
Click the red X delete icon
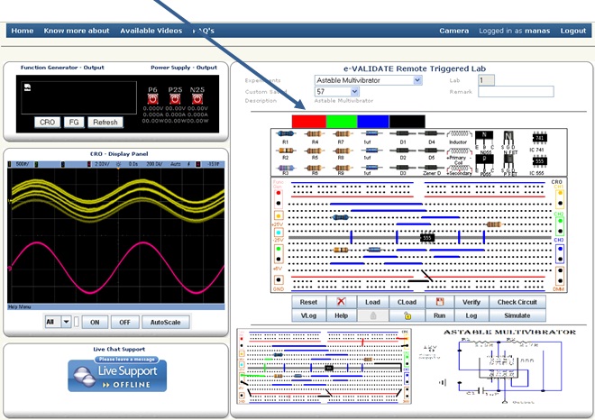(x=341, y=303)
